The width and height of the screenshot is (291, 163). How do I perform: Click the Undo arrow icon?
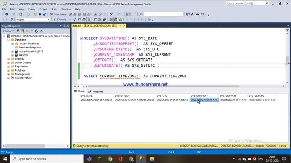pyautogui.click(x=111, y=14)
